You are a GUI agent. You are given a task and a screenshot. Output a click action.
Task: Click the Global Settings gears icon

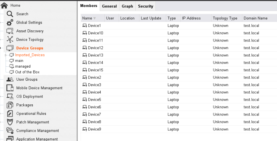10,23
